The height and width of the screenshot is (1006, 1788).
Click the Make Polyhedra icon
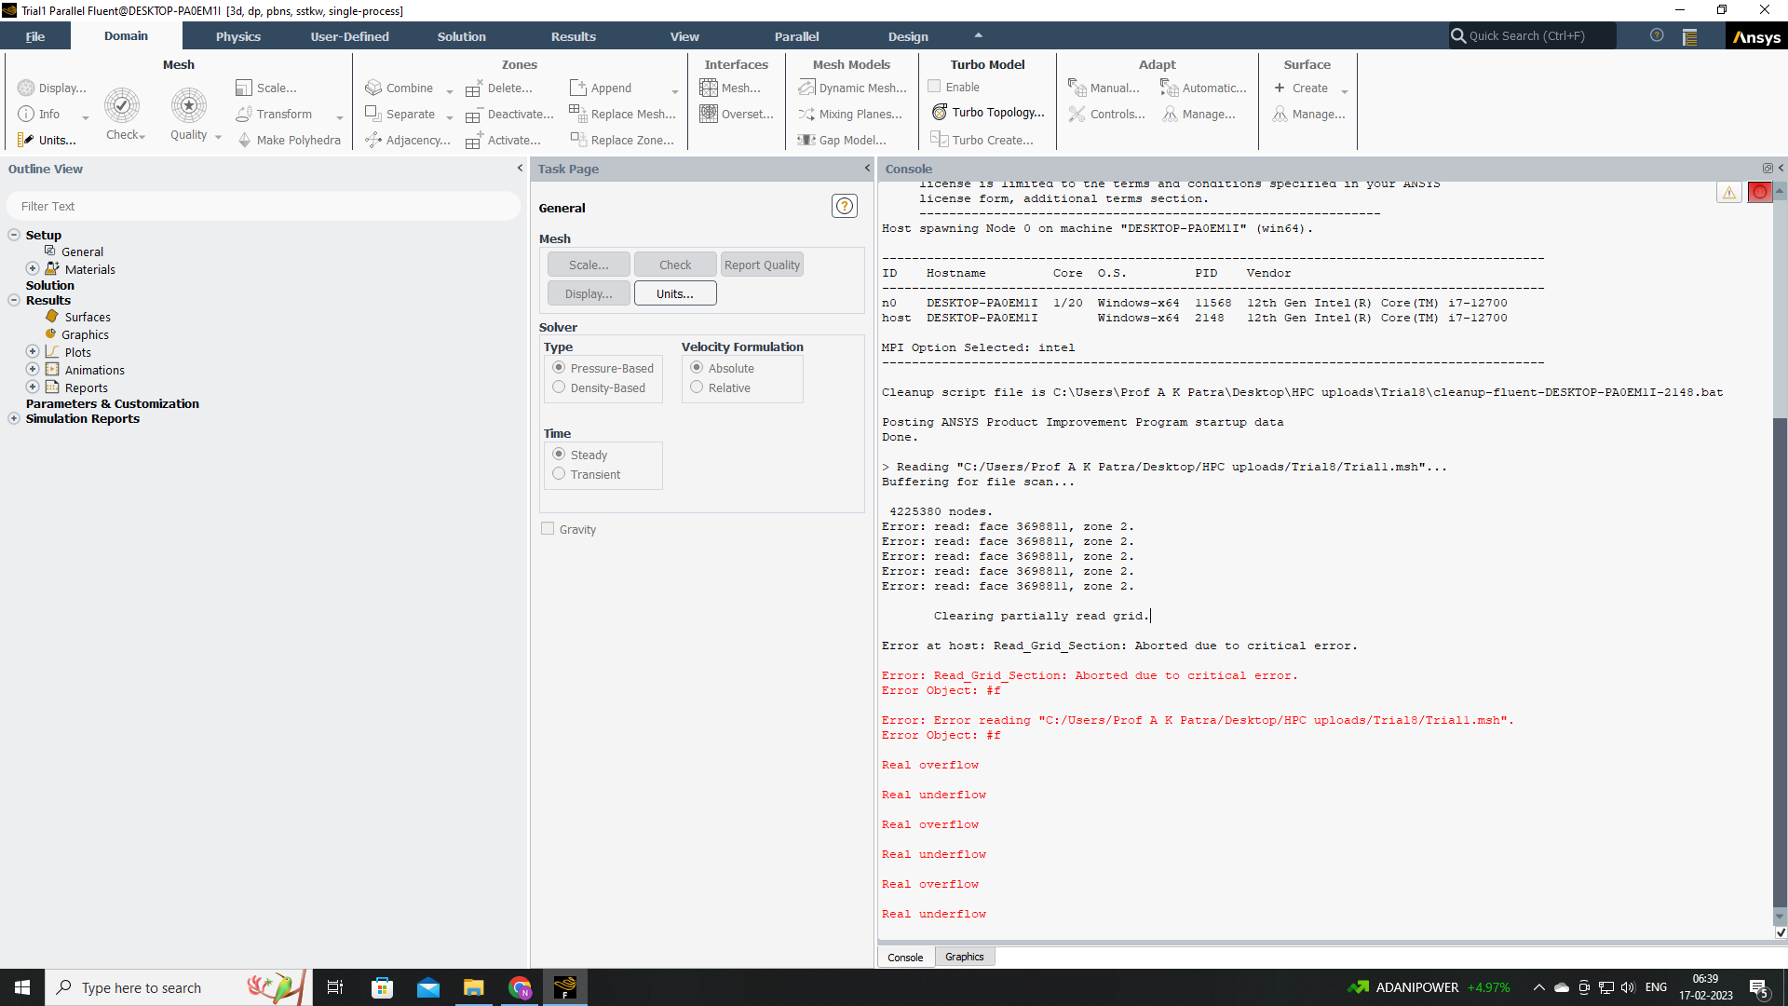245,140
